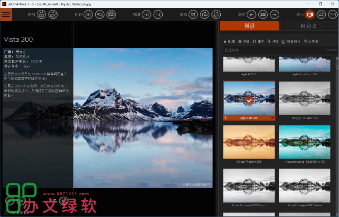Open the 时光机 time machine
This screenshot has height=217, width=339.
[311, 41]
